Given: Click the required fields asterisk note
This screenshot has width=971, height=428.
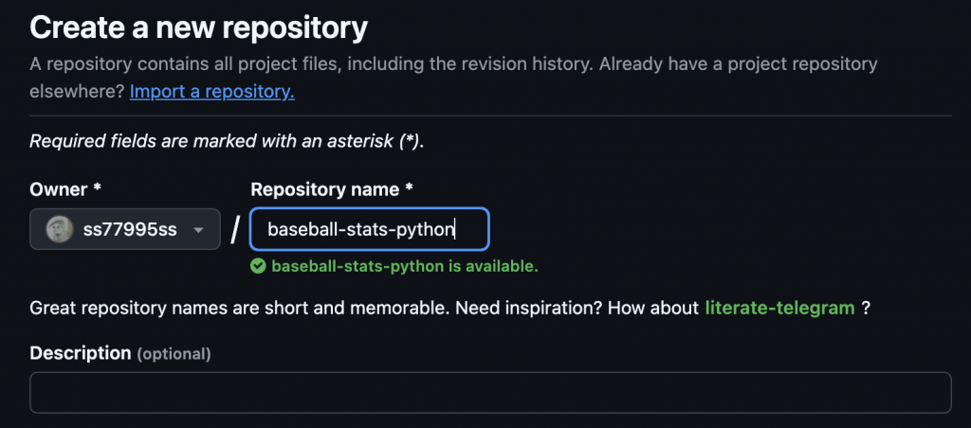Looking at the screenshot, I should 227,142.
